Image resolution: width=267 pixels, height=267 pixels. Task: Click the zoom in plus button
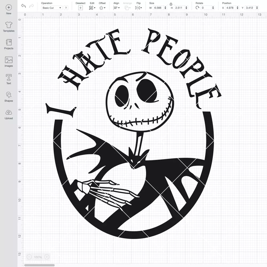coord(47,257)
